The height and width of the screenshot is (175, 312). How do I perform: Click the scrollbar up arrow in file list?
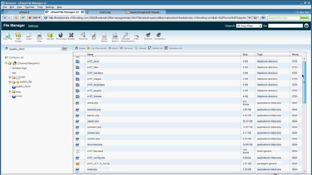304,59
